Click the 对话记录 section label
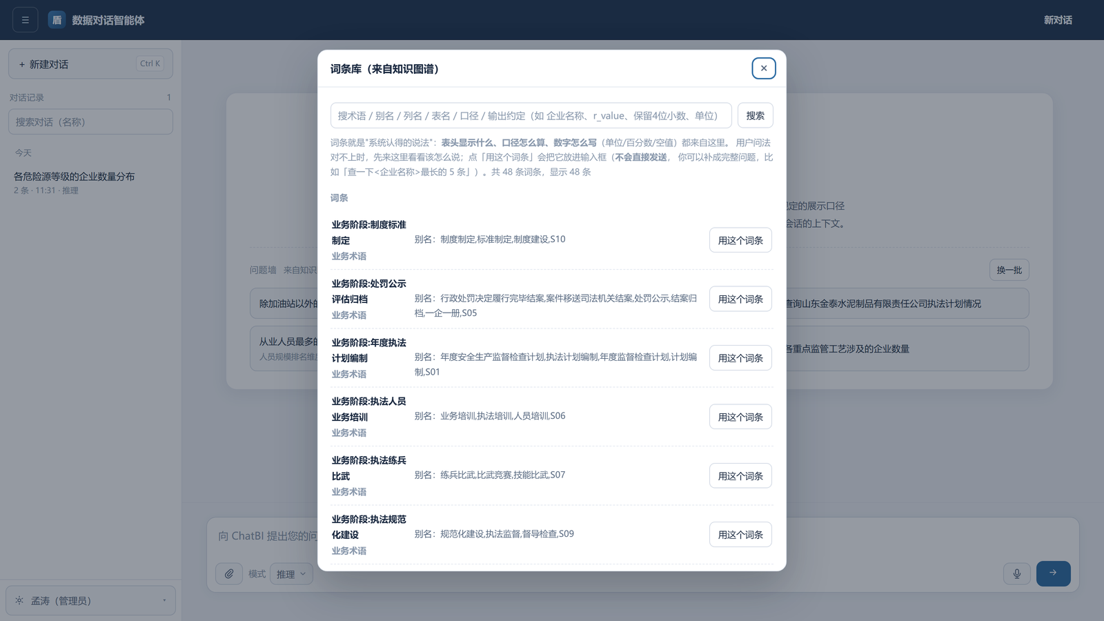This screenshot has height=621, width=1104. point(27,97)
